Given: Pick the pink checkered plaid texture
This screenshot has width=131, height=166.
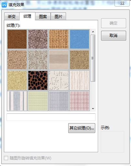Looking at the screenshot, I should (79, 101).
